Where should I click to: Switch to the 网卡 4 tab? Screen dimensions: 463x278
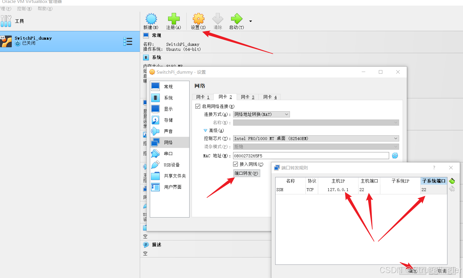coord(270,97)
